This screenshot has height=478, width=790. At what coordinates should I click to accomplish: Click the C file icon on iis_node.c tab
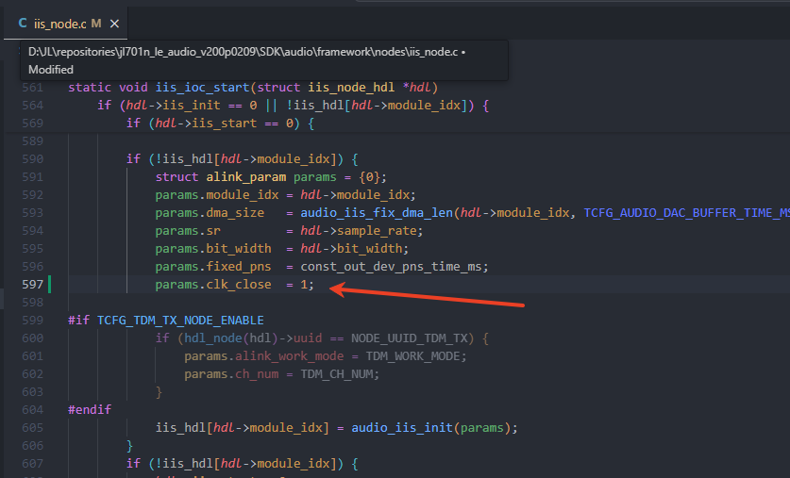(22, 24)
